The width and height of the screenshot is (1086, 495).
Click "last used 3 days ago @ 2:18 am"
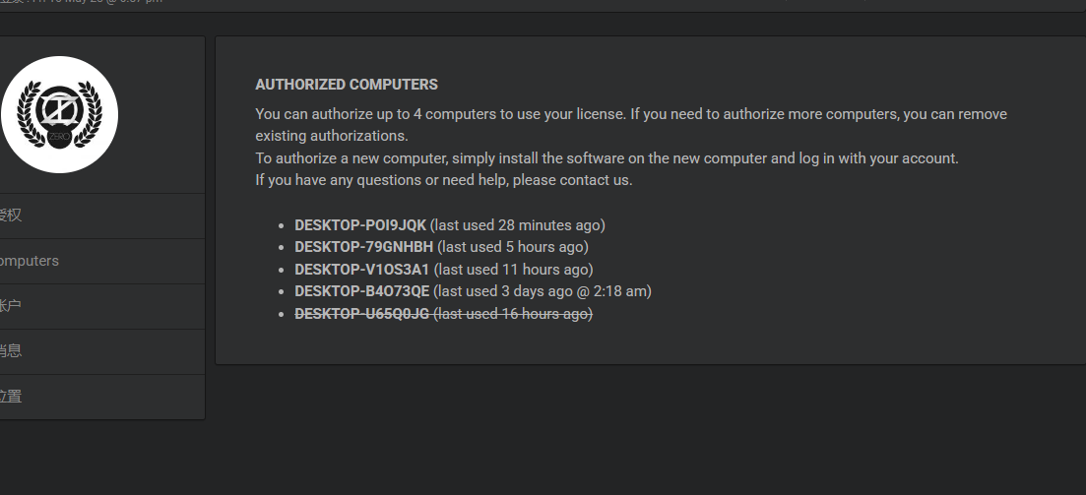pyautogui.click(x=543, y=290)
